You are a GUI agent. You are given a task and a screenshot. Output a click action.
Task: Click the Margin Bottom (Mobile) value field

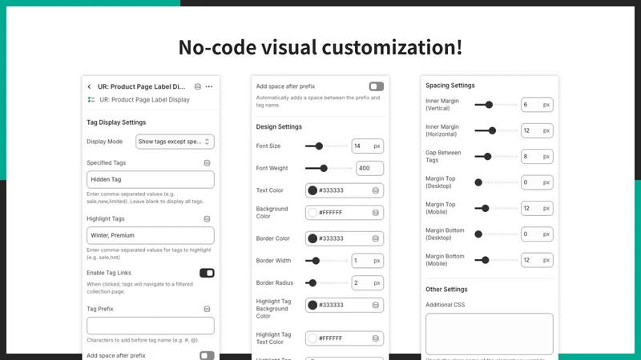point(537,260)
